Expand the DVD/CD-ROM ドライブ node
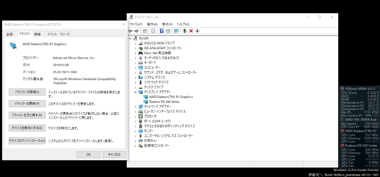 (135, 43)
